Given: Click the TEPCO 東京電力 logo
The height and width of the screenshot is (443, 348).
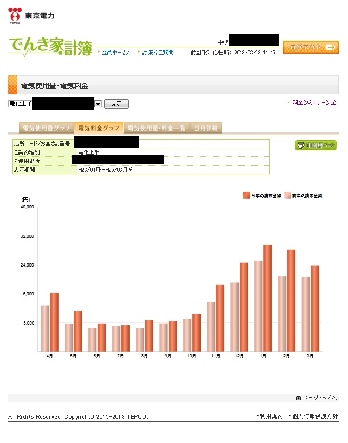Looking at the screenshot, I should click(x=31, y=16).
